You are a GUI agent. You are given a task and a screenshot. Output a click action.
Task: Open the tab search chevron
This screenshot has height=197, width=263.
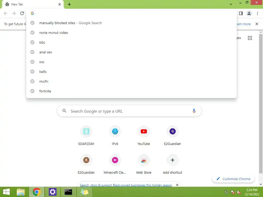231,4
